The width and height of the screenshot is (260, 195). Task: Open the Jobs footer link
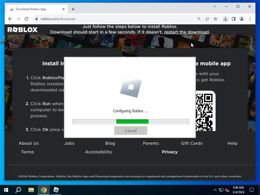[x=69, y=143]
